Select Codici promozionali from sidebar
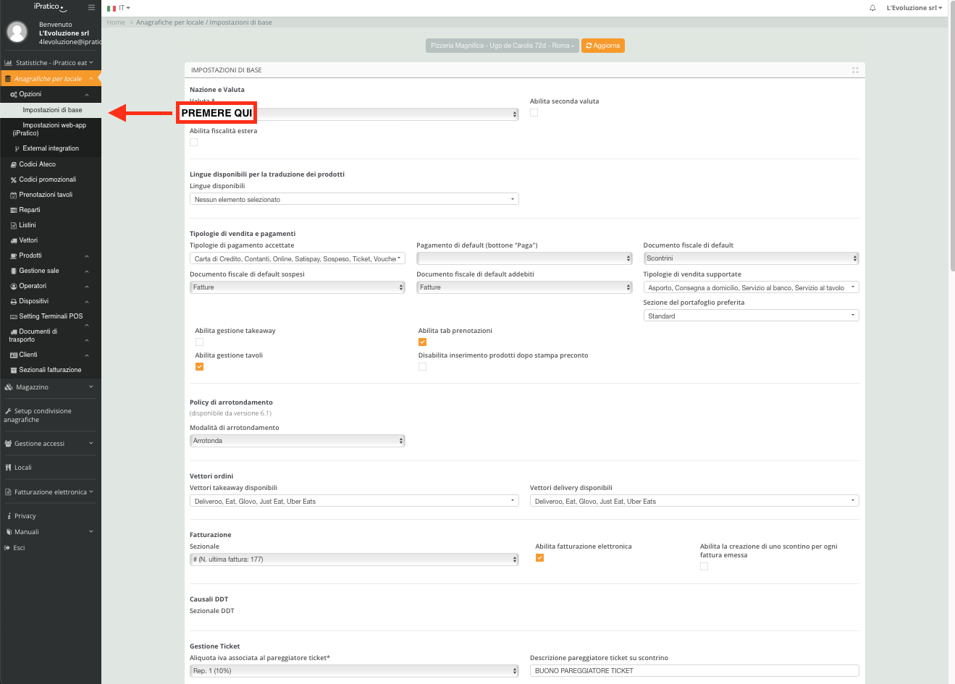The image size is (955, 684). (47, 180)
